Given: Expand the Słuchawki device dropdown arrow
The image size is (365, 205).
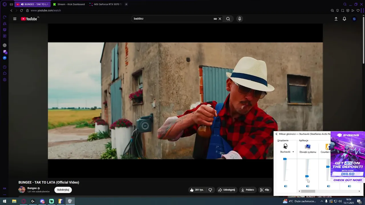Looking at the screenshot, I should point(293,152).
